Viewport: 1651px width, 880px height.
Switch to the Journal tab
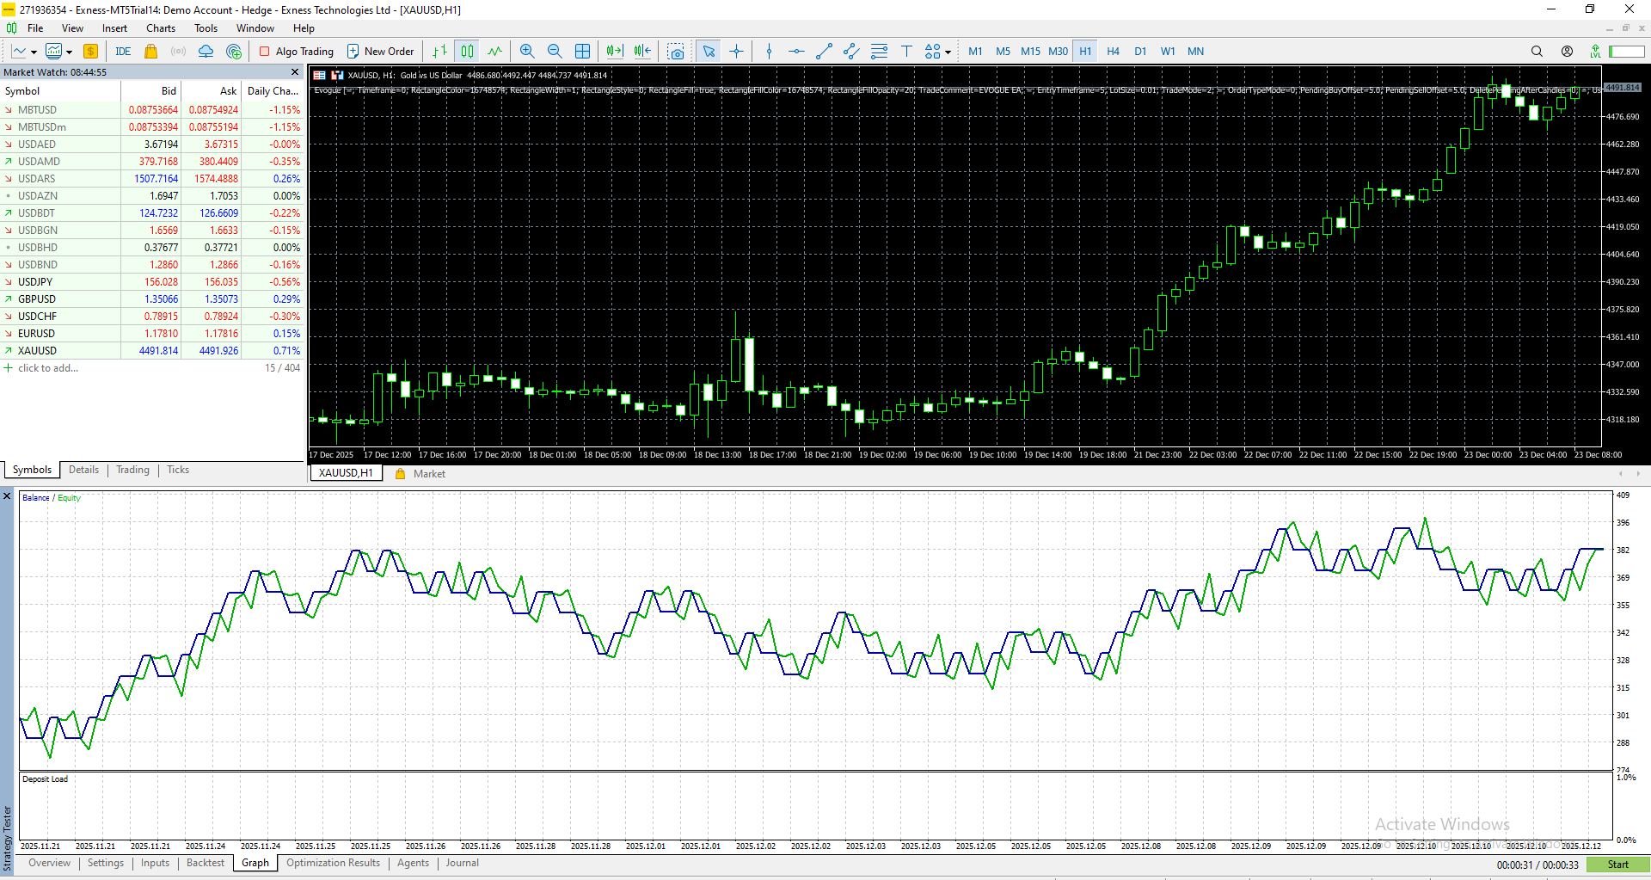(x=462, y=863)
